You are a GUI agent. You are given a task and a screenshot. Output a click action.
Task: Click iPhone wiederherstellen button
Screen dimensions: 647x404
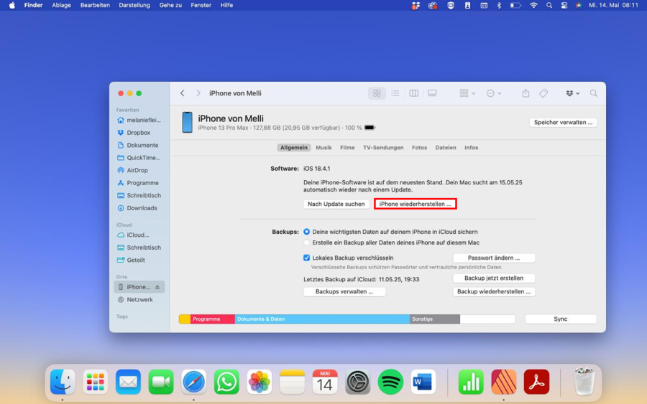415,204
